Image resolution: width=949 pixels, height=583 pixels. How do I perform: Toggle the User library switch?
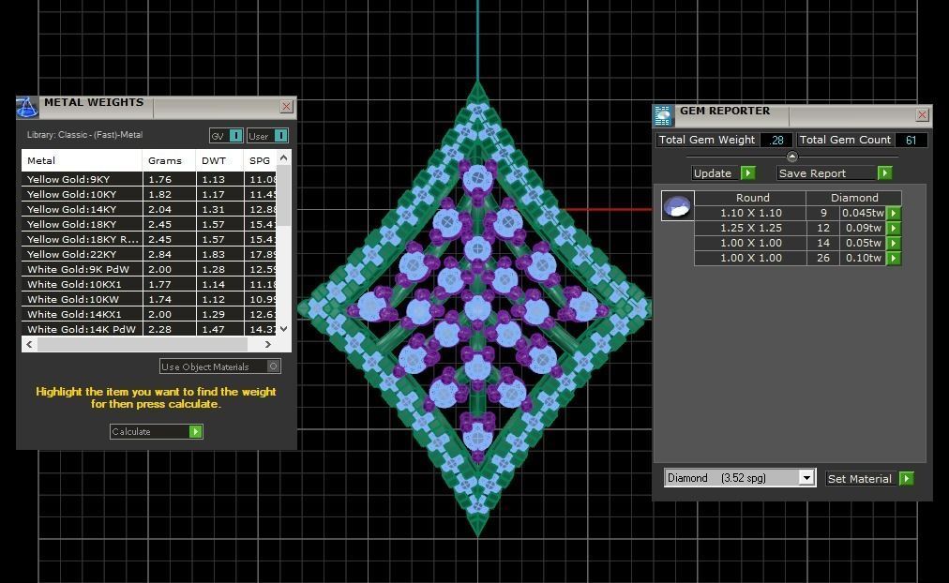point(280,136)
